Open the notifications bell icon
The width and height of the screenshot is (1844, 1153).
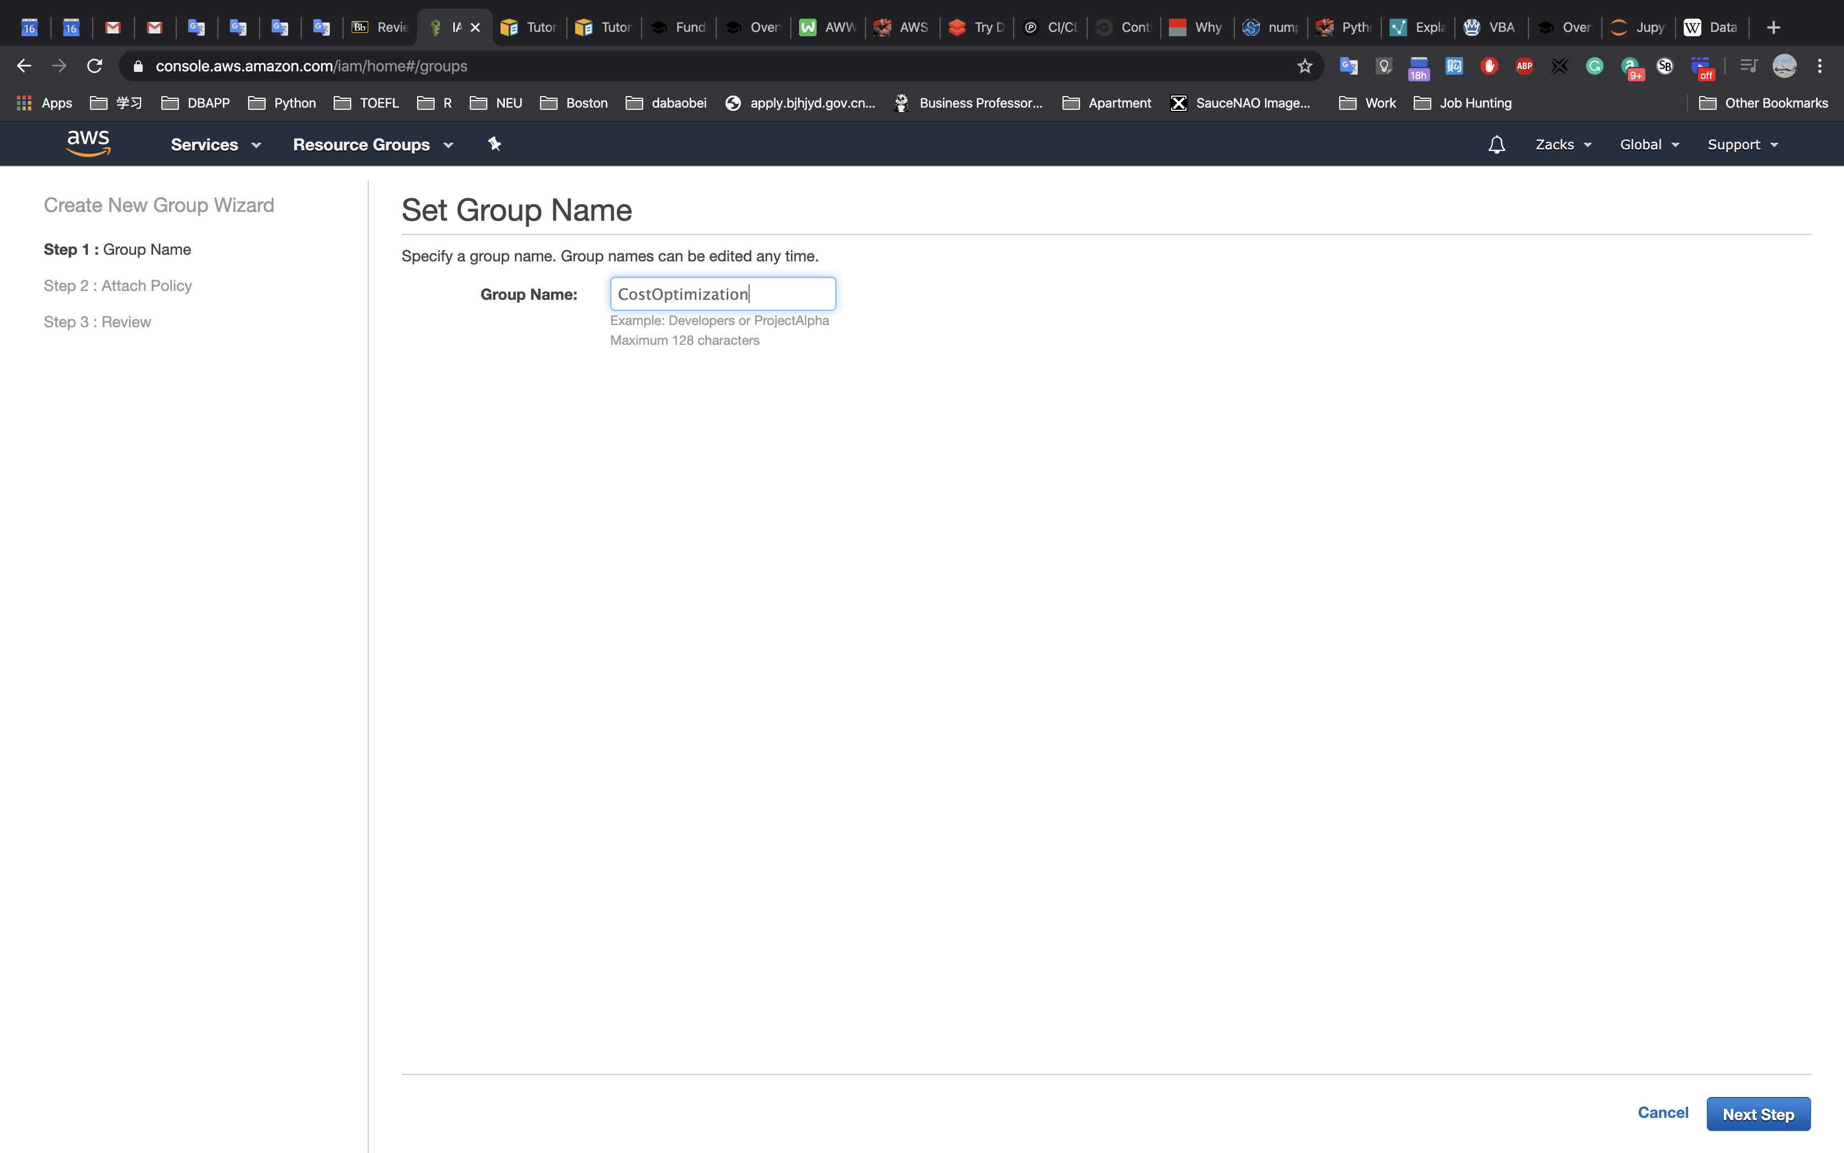(x=1497, y=145)
